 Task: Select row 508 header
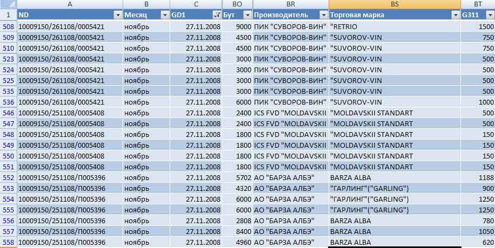pyautogui.click(x=9, y=26)
